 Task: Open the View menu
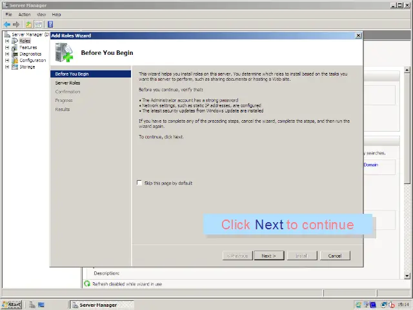(x=41, y=14)
